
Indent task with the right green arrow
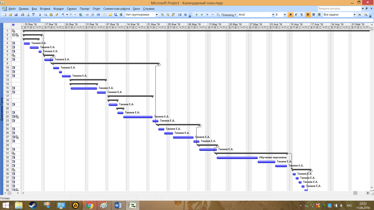point(202,15)
